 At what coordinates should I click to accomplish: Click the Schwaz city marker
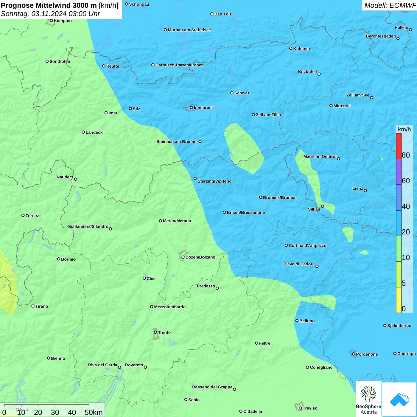coord(232,93)
